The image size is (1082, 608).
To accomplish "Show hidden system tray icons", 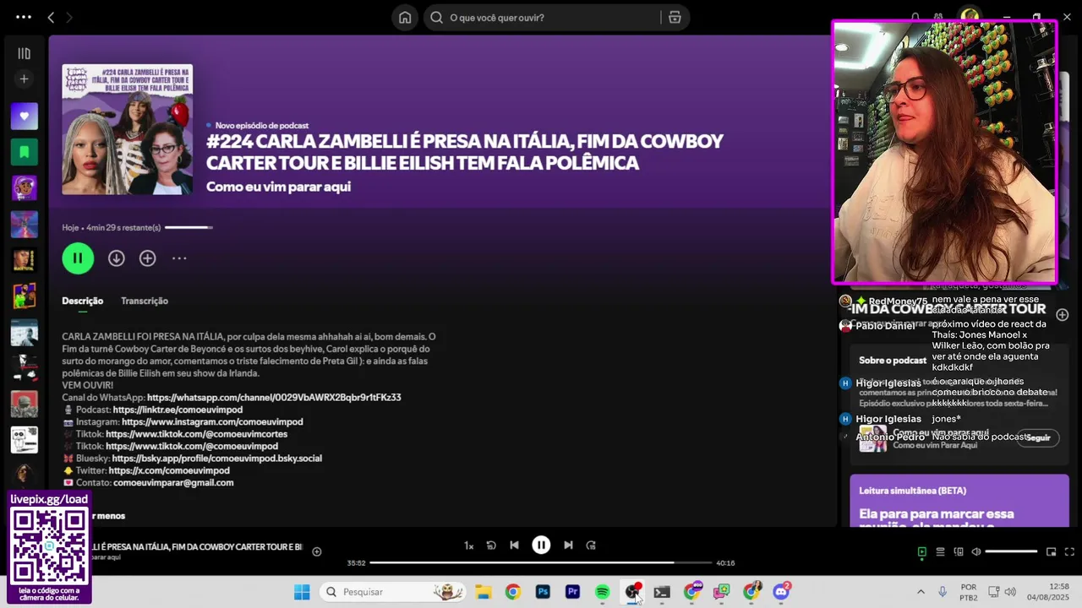I will pos(921,592).
